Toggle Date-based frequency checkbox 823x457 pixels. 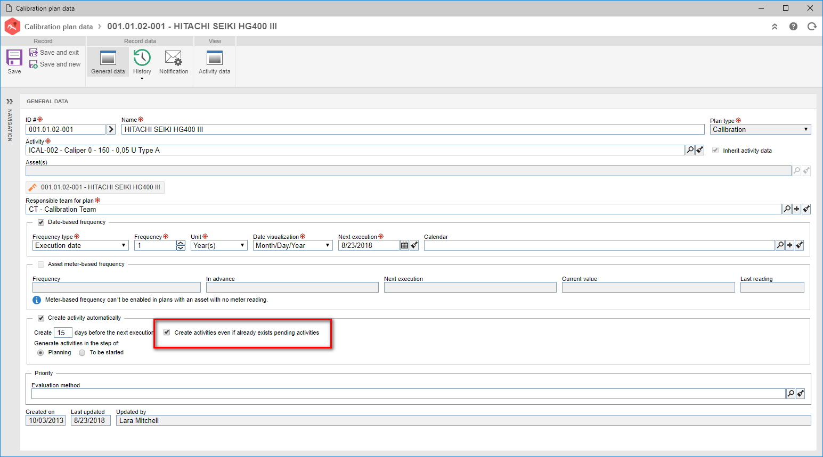coord(41,222)
